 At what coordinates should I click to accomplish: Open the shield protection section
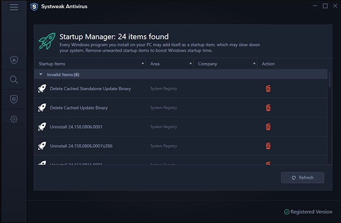click(14, 60)
